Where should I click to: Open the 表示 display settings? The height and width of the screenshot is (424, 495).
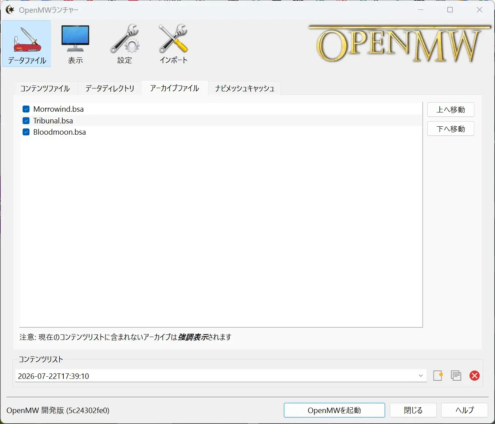[x=75, y=44]
